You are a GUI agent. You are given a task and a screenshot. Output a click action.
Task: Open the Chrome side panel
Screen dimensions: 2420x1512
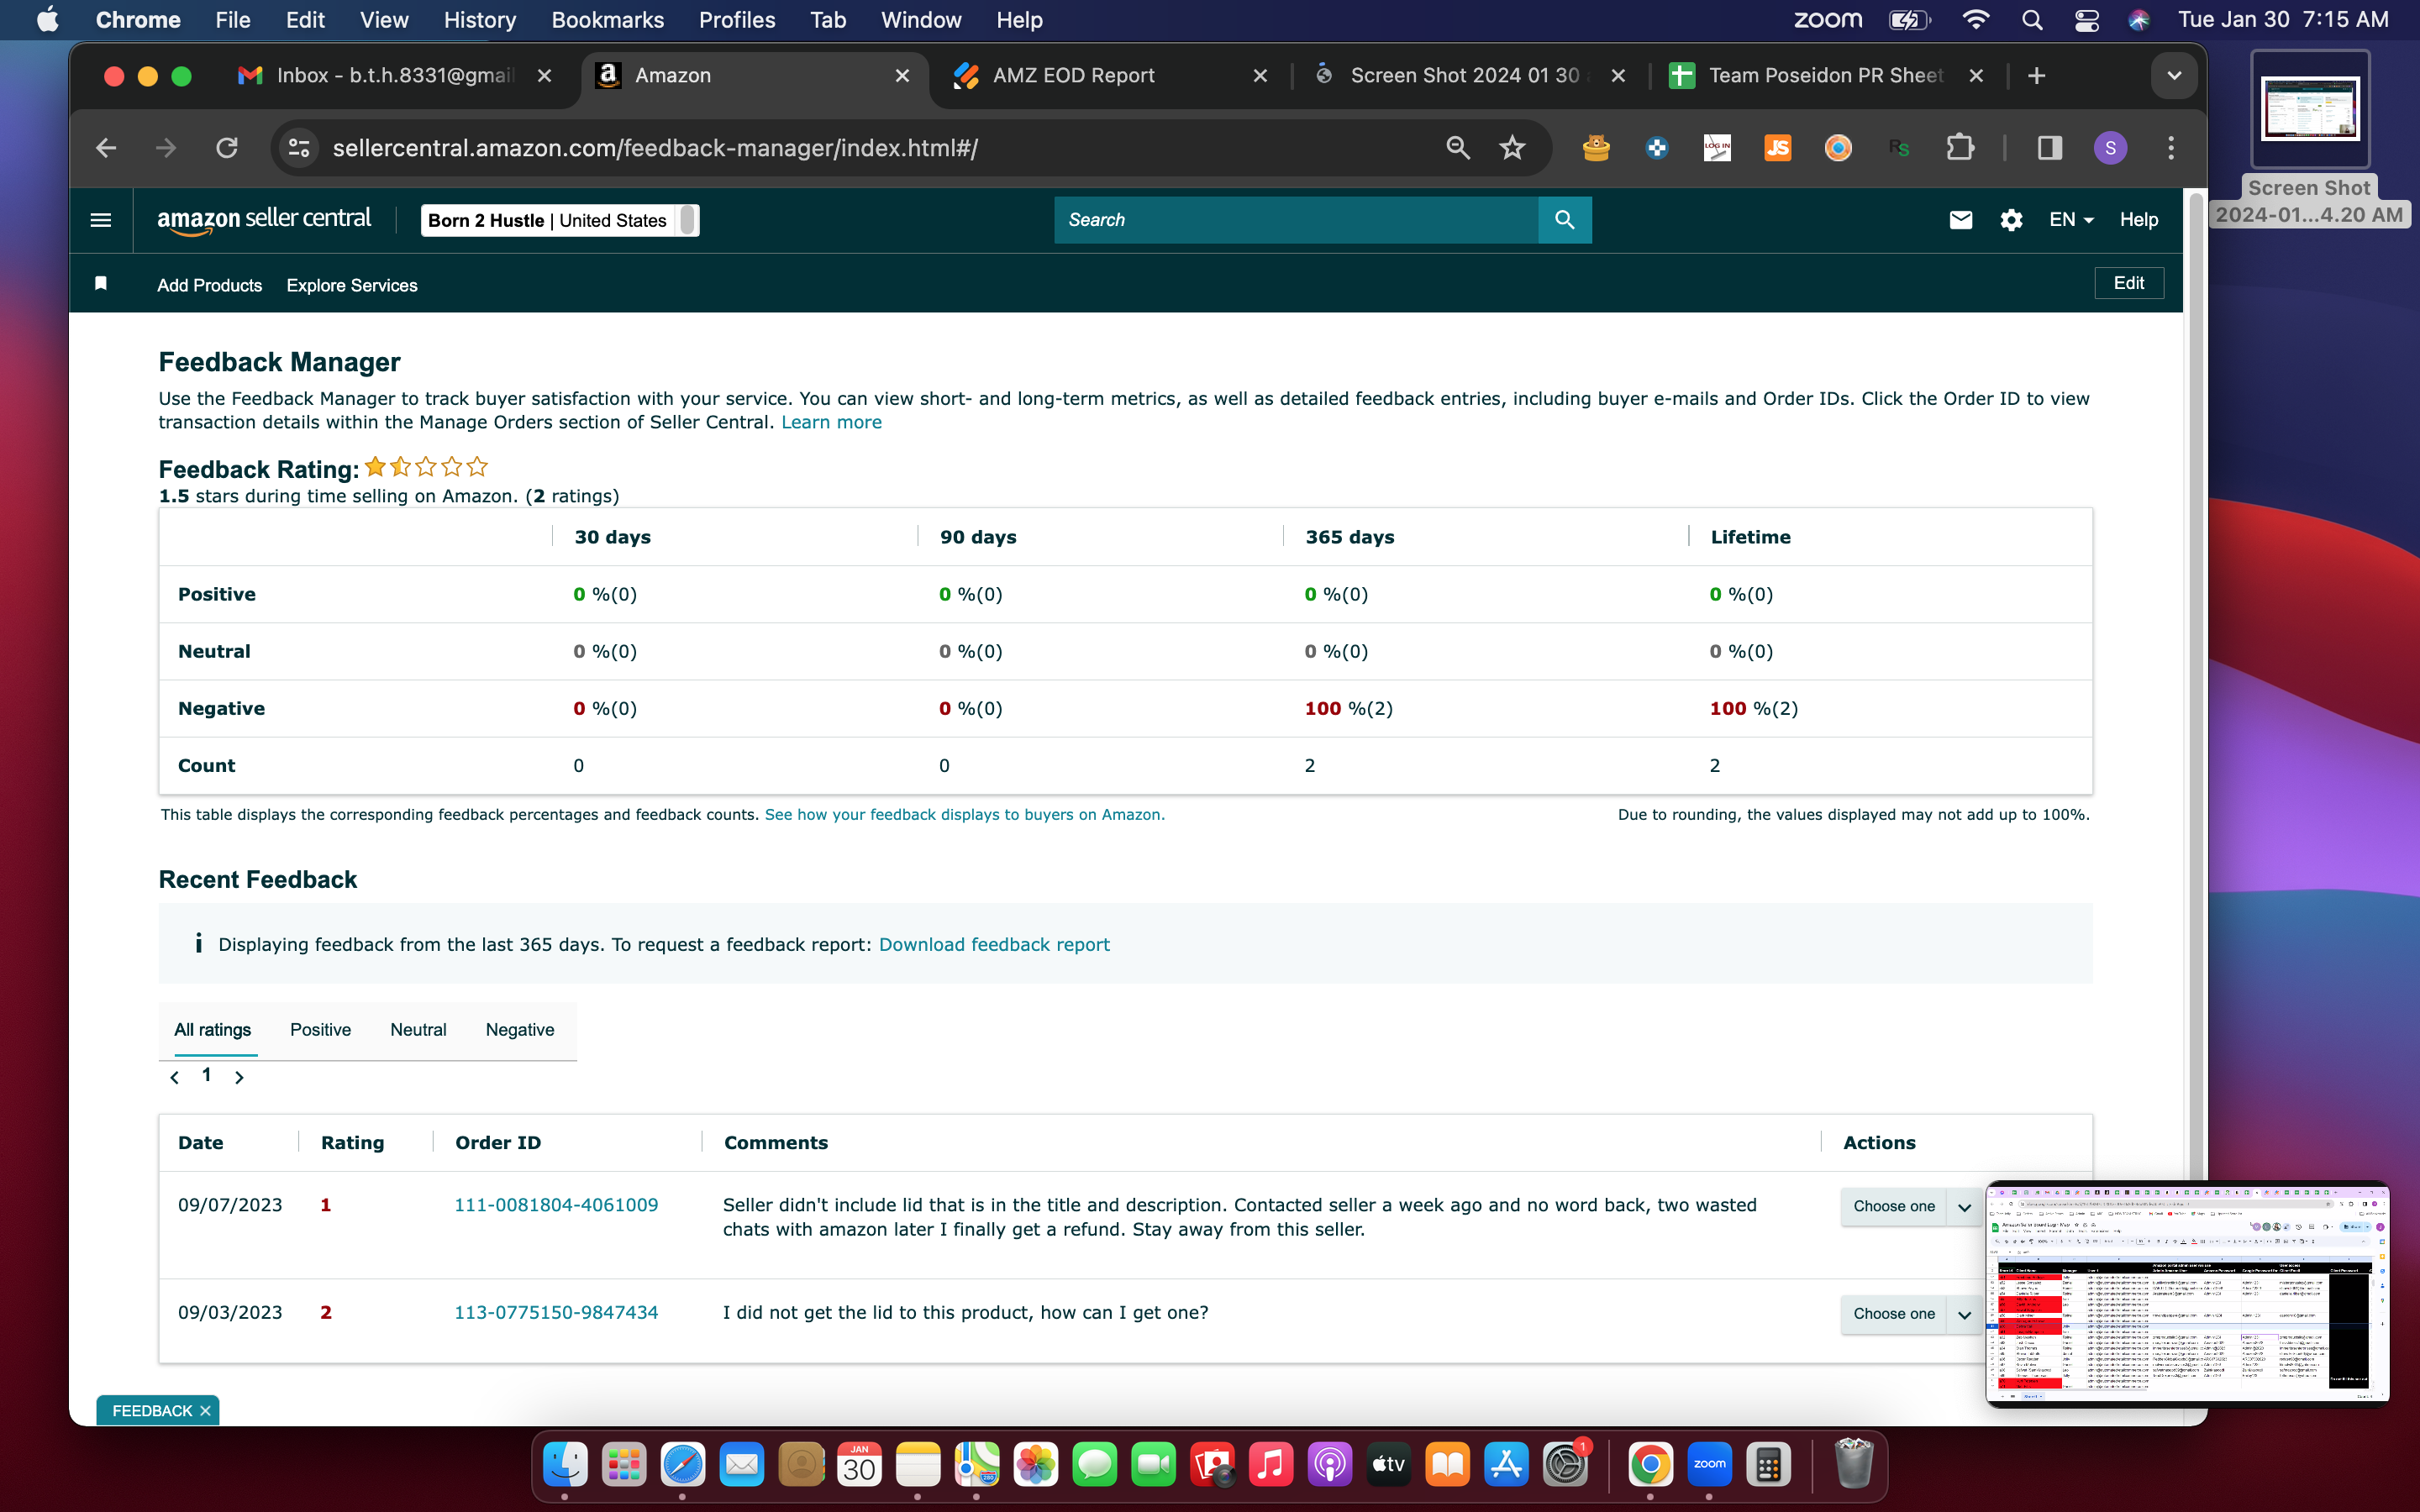click(2050, 148)
